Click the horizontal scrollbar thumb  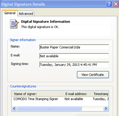click(49, 109)
